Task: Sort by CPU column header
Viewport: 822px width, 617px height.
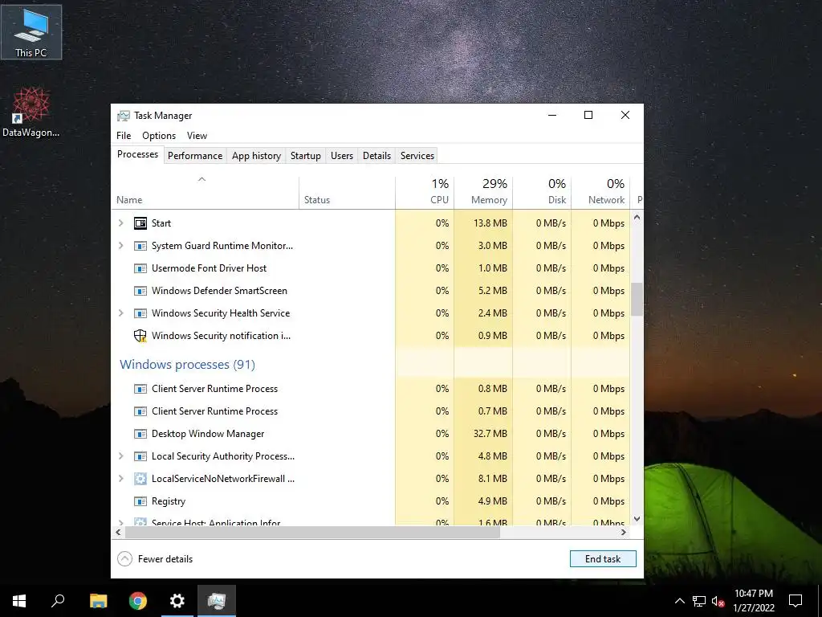Action: (425, 193)
